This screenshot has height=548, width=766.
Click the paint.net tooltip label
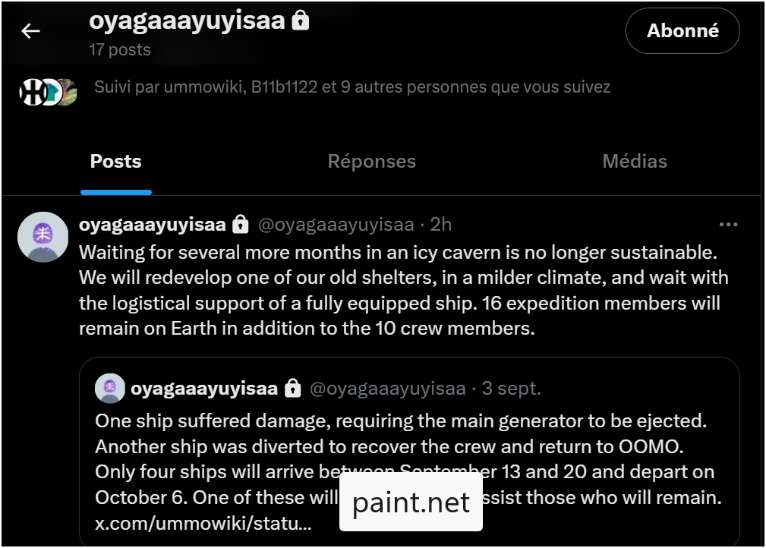411,502
